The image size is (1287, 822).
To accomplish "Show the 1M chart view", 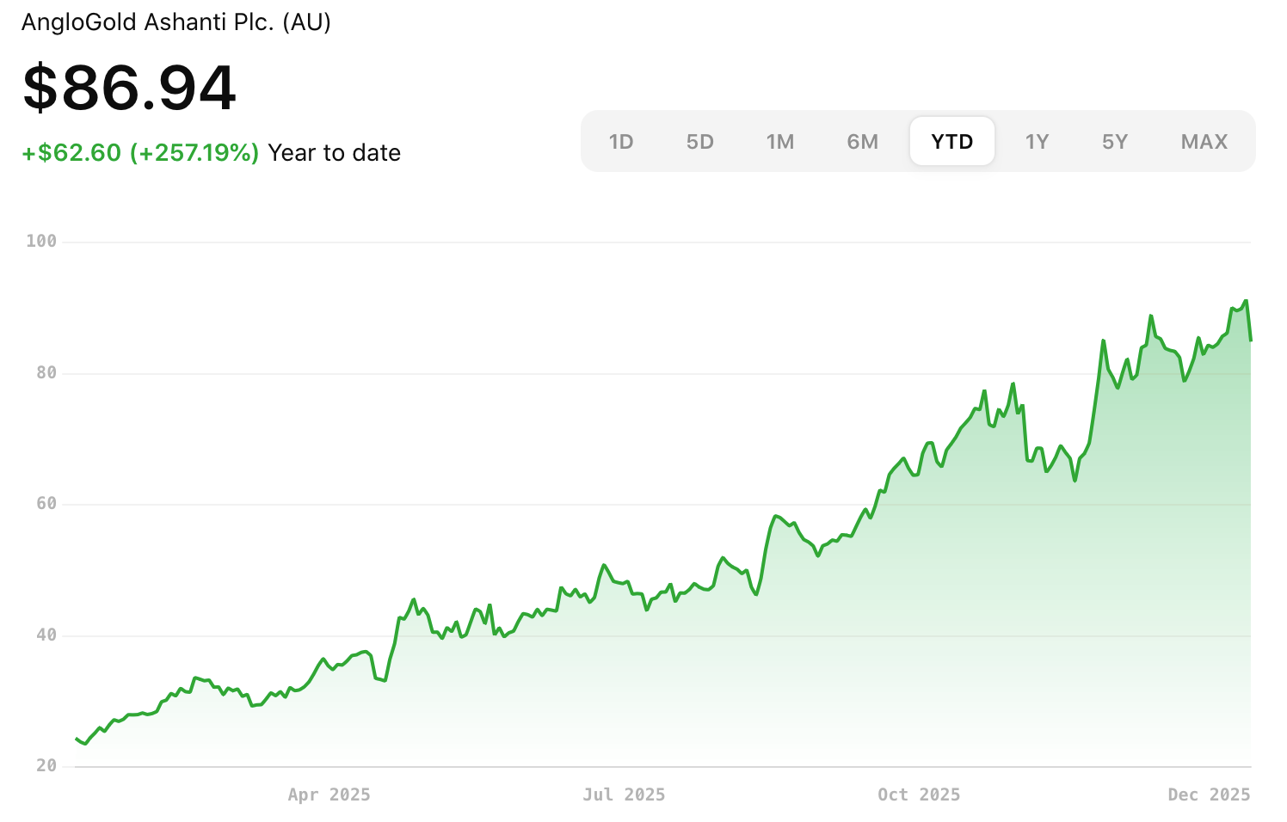I will [779, 142].
